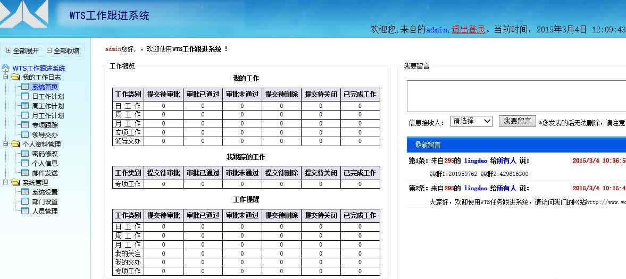Click the 最新留言 header bar

click(x=516, y=145)
